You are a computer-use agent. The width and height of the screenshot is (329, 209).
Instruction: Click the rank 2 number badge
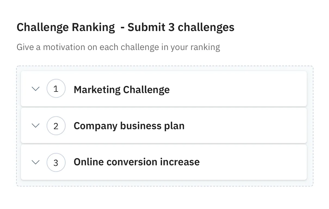coord(56,126)
